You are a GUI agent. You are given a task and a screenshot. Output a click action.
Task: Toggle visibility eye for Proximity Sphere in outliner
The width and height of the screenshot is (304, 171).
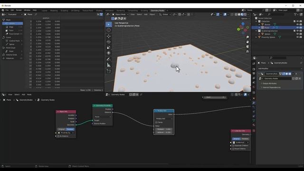[x=297, y=37]
